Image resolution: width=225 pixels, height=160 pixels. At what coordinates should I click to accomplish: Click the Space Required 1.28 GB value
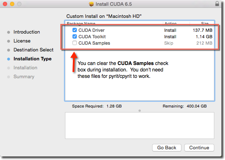[x=114, y=106]
